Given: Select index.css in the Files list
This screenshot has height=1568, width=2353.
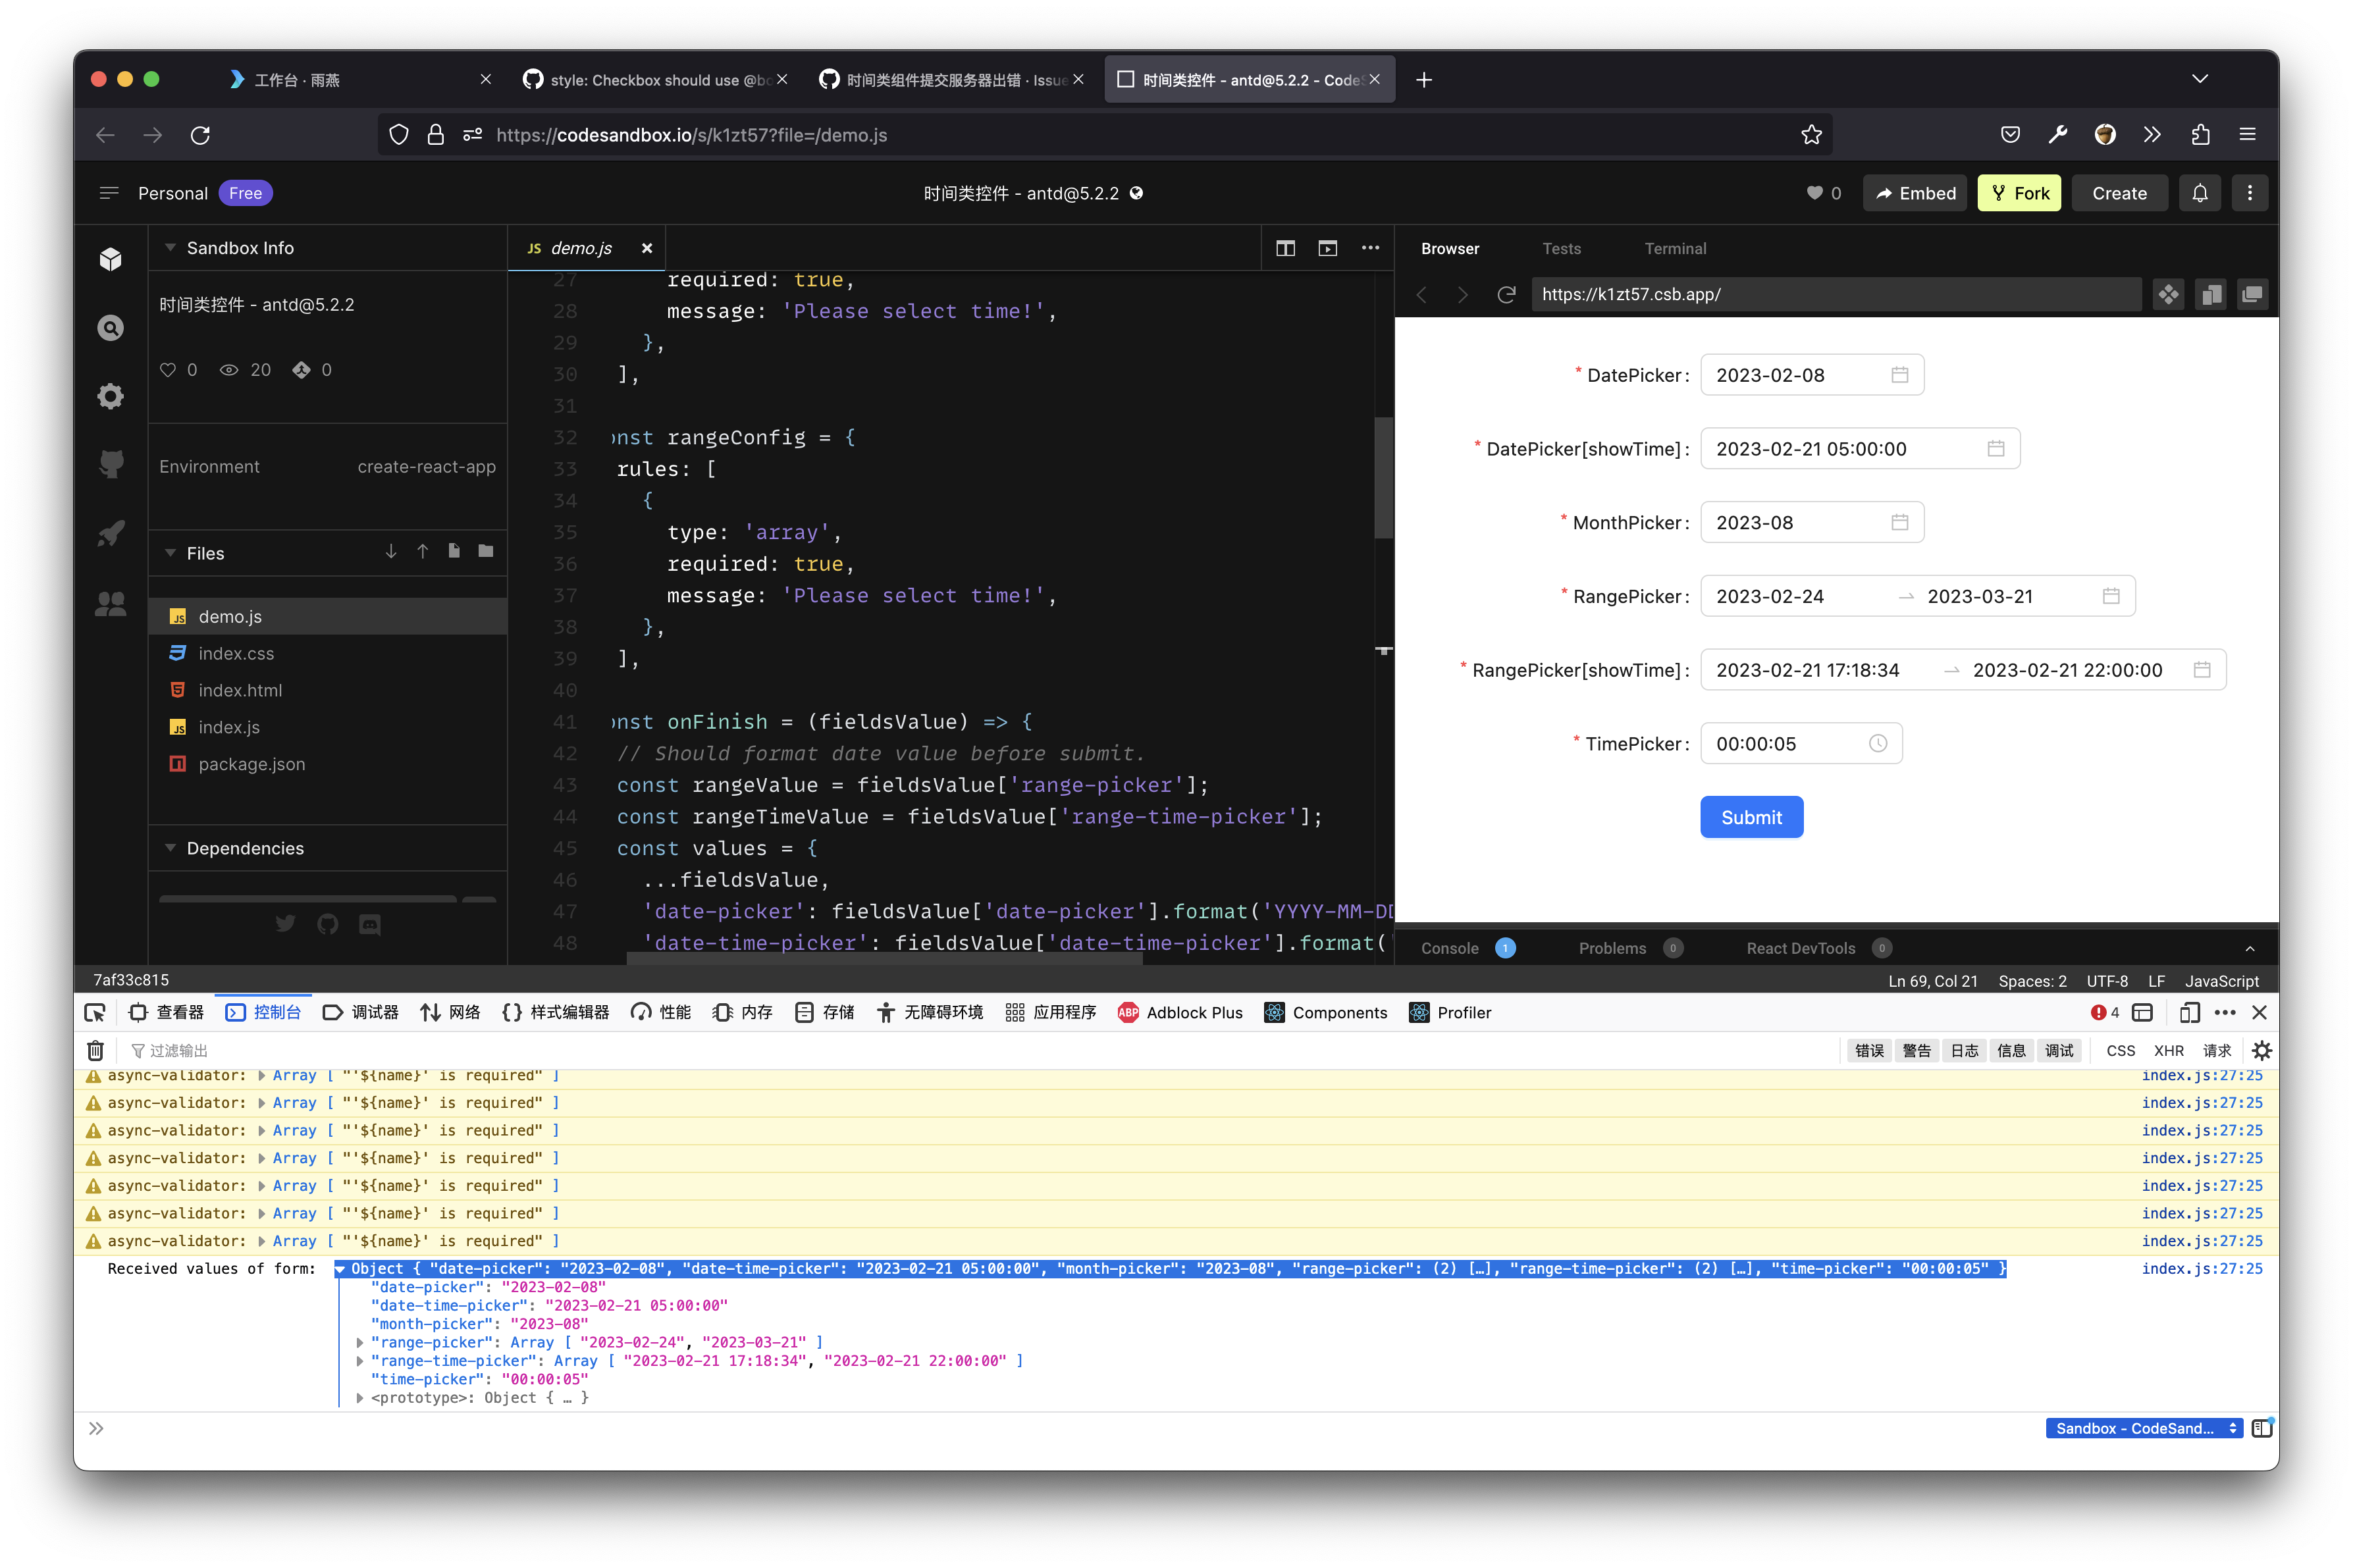Looking at the screenshot, I should tap(328, 653).
